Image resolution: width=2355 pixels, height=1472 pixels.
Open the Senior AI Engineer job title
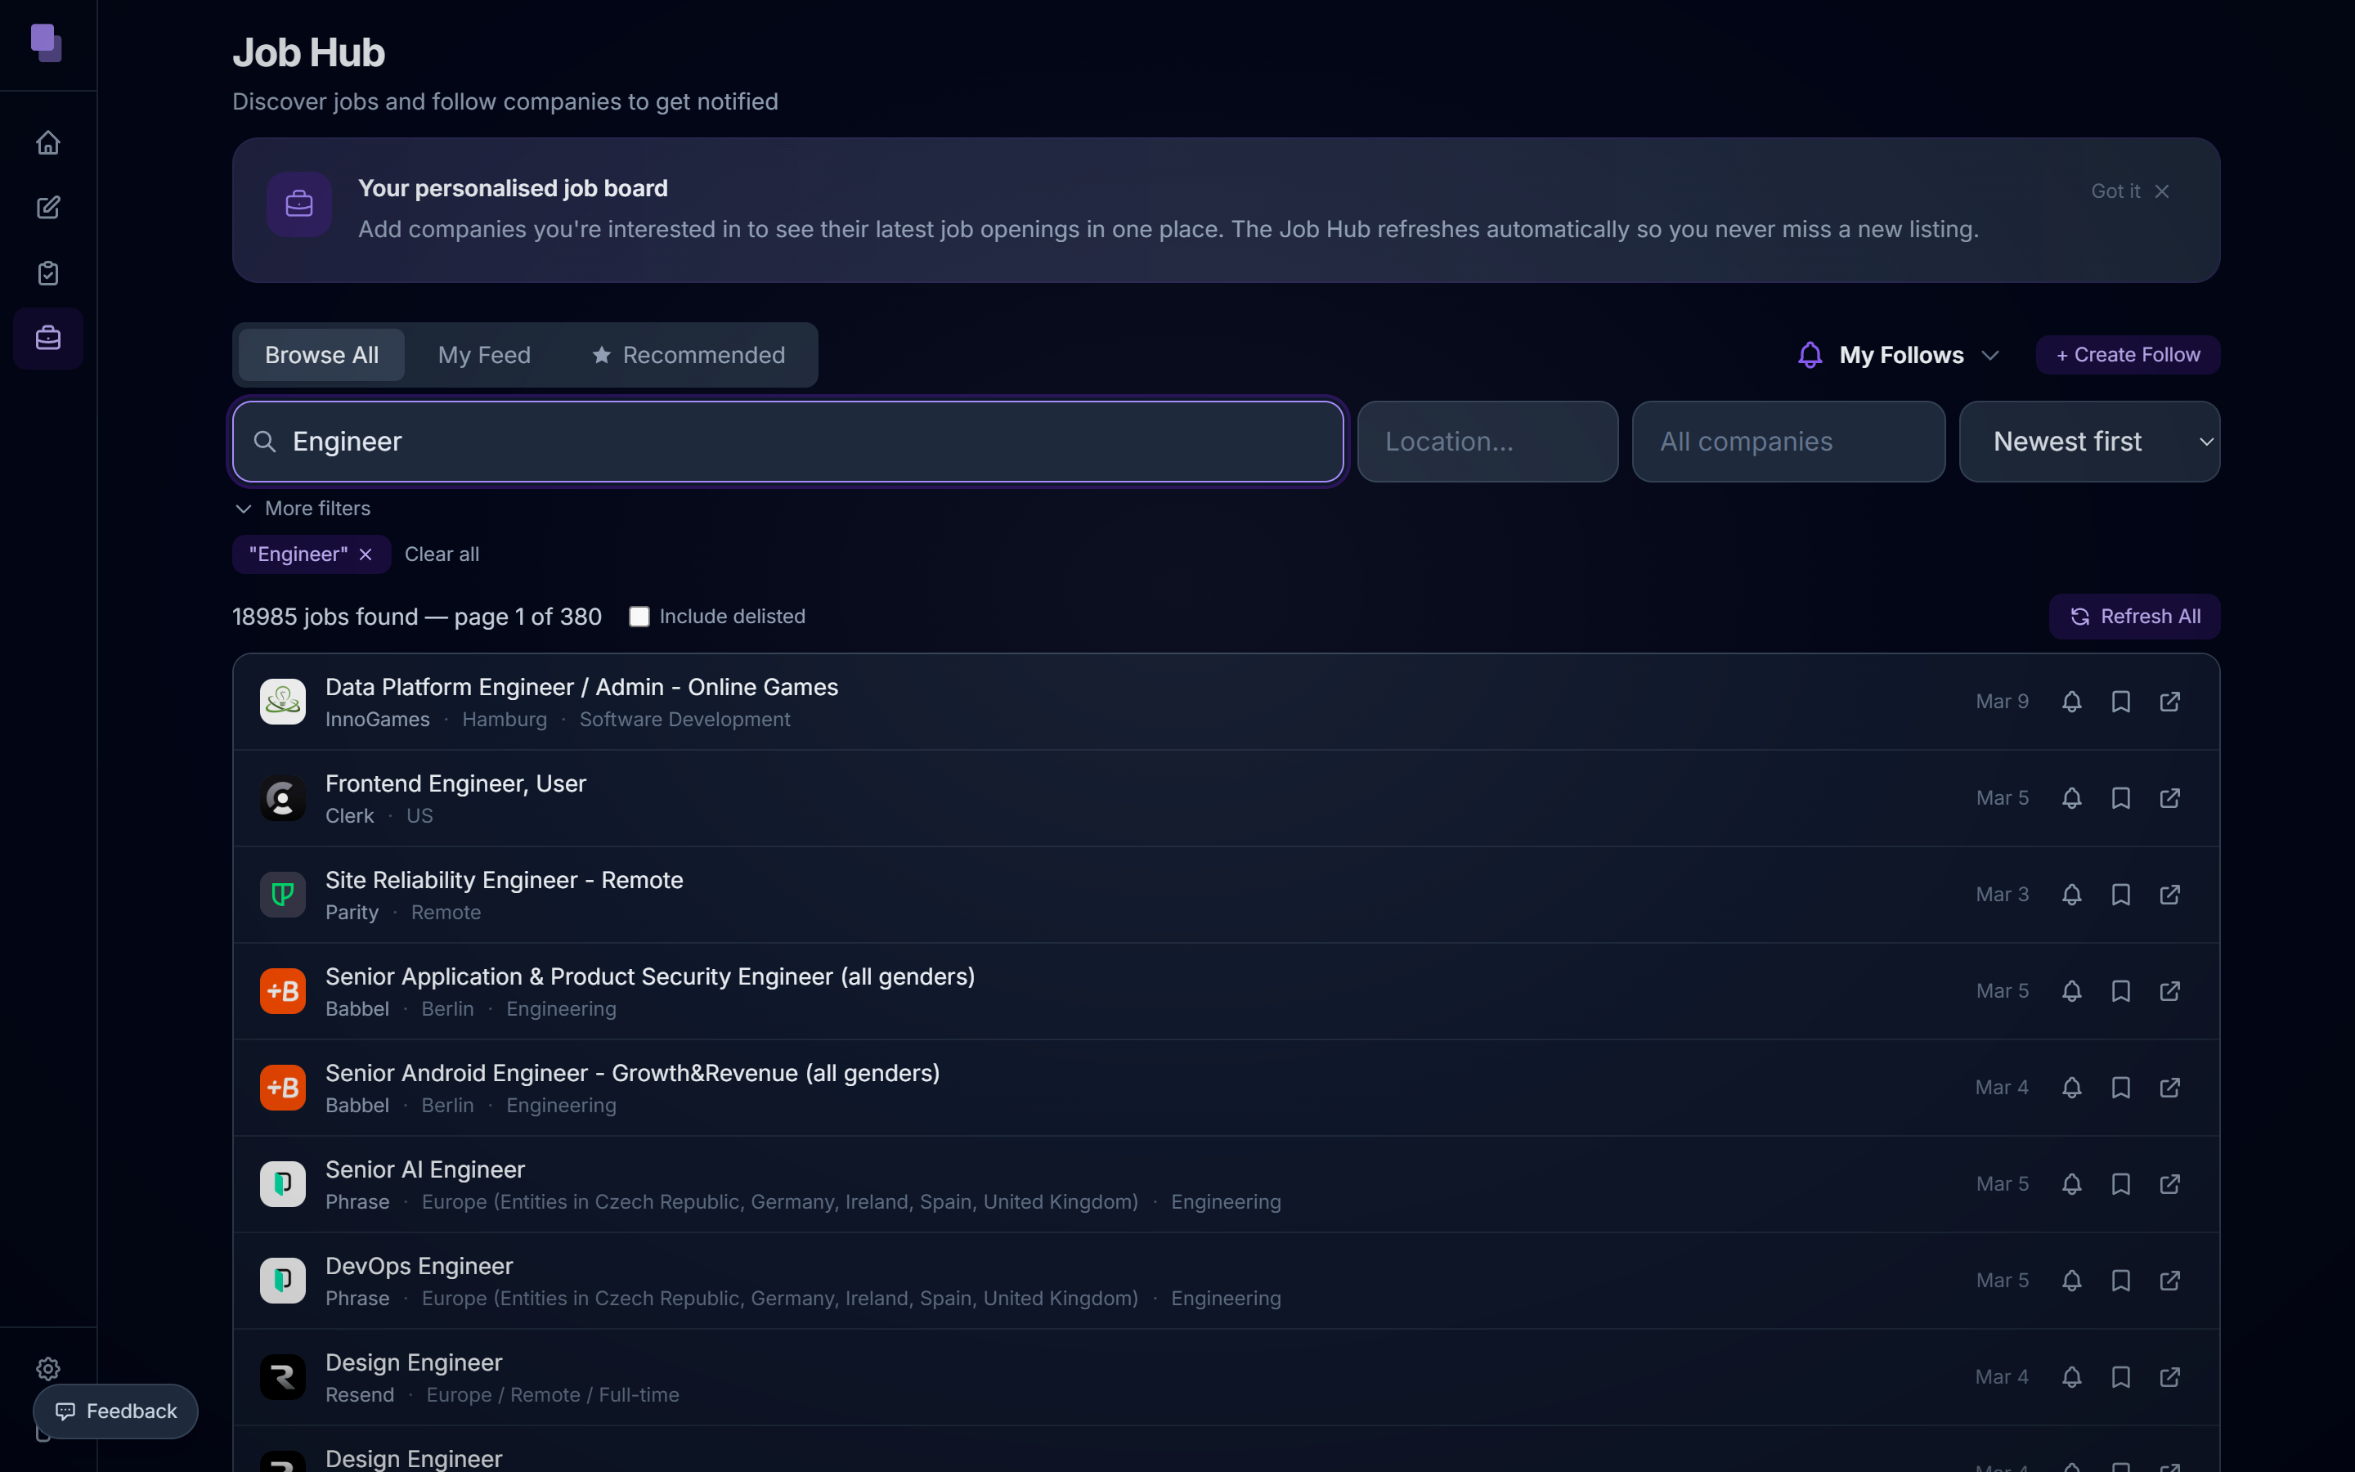425,1169
